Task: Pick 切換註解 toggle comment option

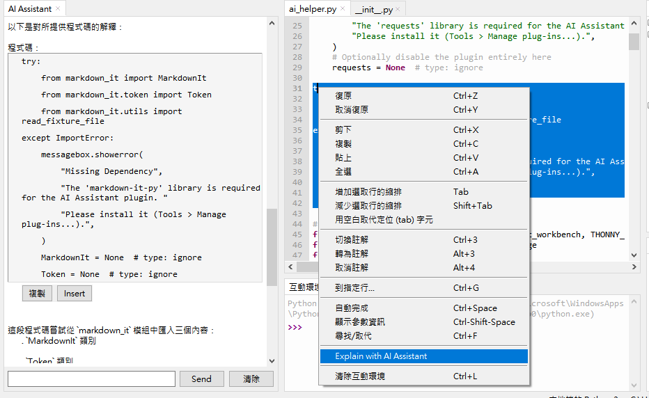Action: point(352,240)
